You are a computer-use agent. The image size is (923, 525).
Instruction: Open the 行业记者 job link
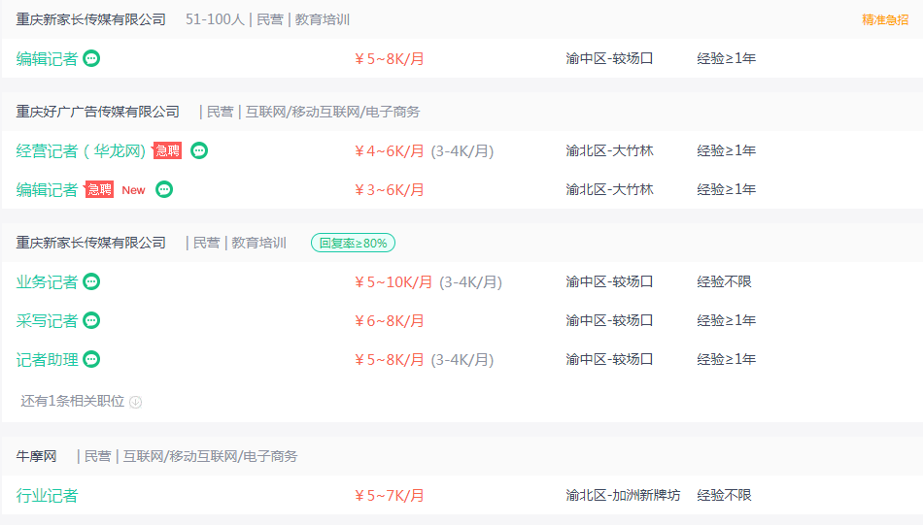[x=47, y=496]
